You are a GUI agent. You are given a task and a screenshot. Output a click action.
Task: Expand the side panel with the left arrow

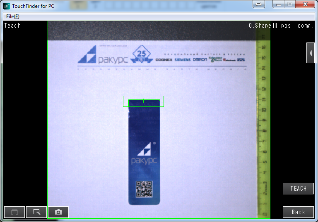coord(310,53)
